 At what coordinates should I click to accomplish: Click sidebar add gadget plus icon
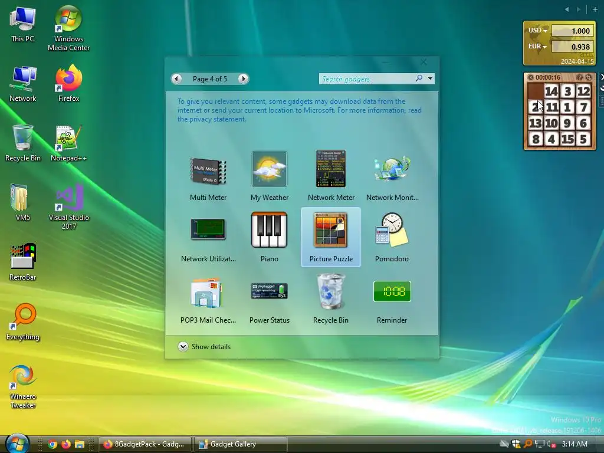click(595, 9)
